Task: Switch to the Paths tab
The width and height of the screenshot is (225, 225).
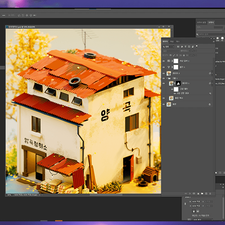Action: [x=178, y=41]
